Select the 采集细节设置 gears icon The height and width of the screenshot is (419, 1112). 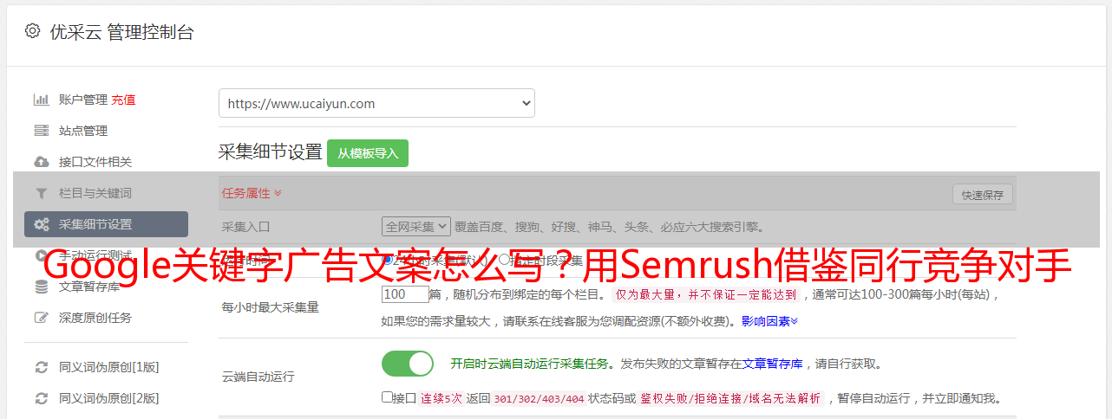(x=41, y=224)
